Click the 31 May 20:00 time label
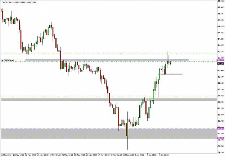The height and width of the screenshot is (157, 225). [x=128, y=155]
